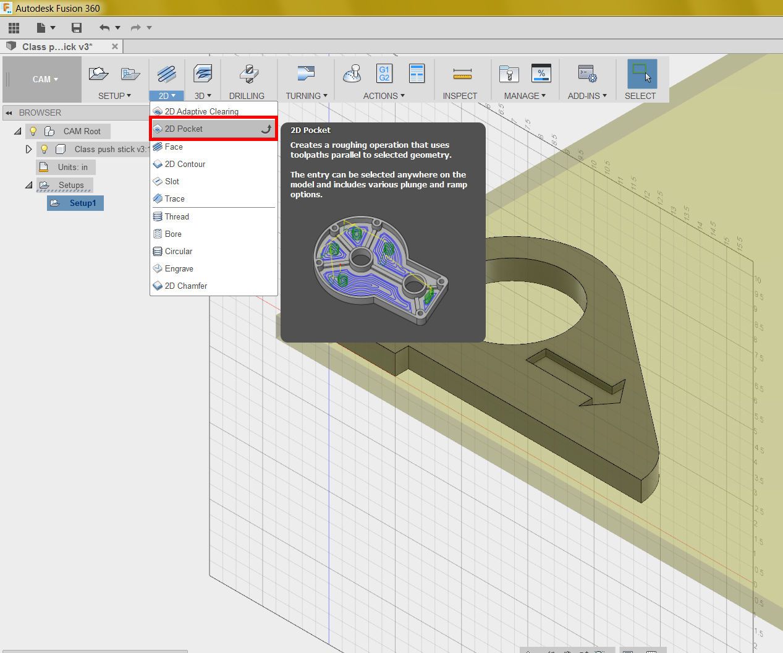The height and width of the screenshot is (653, 783).
Task: Click the Undo button
Action: pyautogui.click(x=103, y=27)
